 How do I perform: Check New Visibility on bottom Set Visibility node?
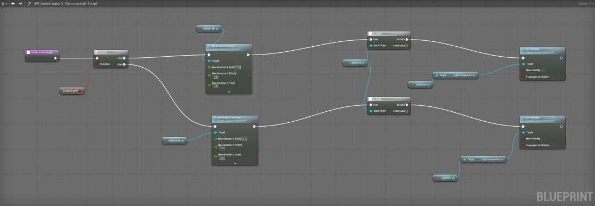coord(543,139)
